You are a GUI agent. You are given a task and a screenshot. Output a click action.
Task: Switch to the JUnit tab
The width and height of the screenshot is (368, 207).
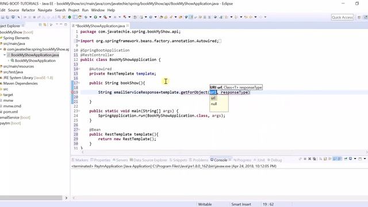tap(259, 160)
